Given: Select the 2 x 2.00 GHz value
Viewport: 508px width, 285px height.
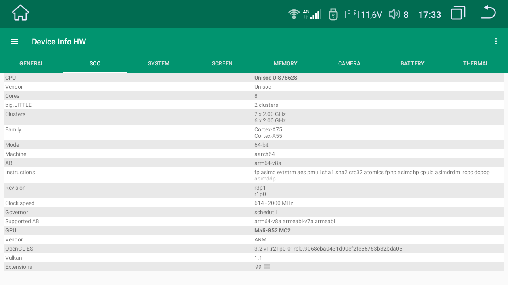Looking at the screenshot, I should coord(270,114).
